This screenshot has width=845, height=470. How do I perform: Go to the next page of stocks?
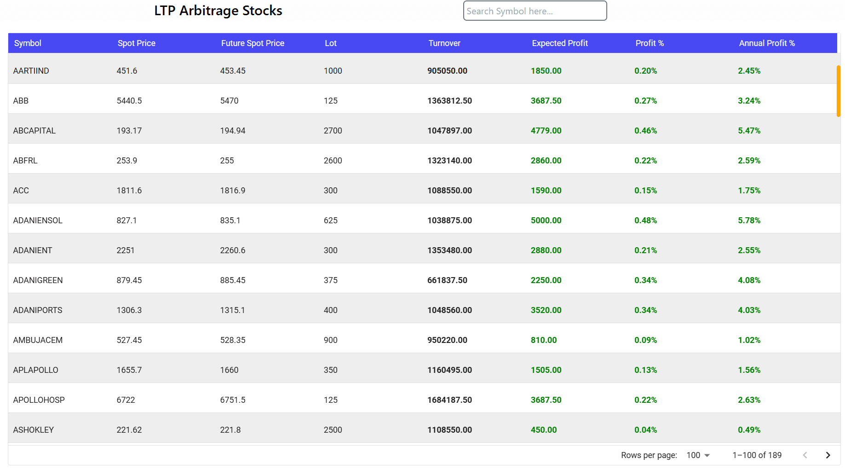[828, 455]
